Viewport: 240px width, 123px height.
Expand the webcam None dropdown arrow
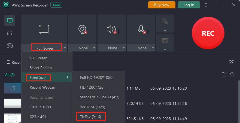tap(94, 48)
